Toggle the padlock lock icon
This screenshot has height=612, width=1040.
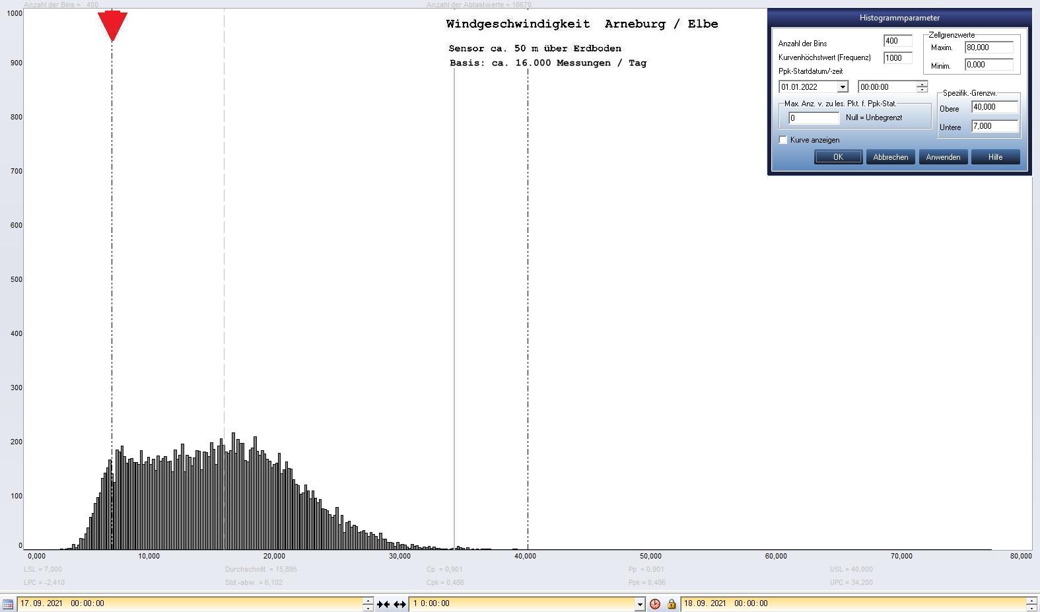point(671,603)
